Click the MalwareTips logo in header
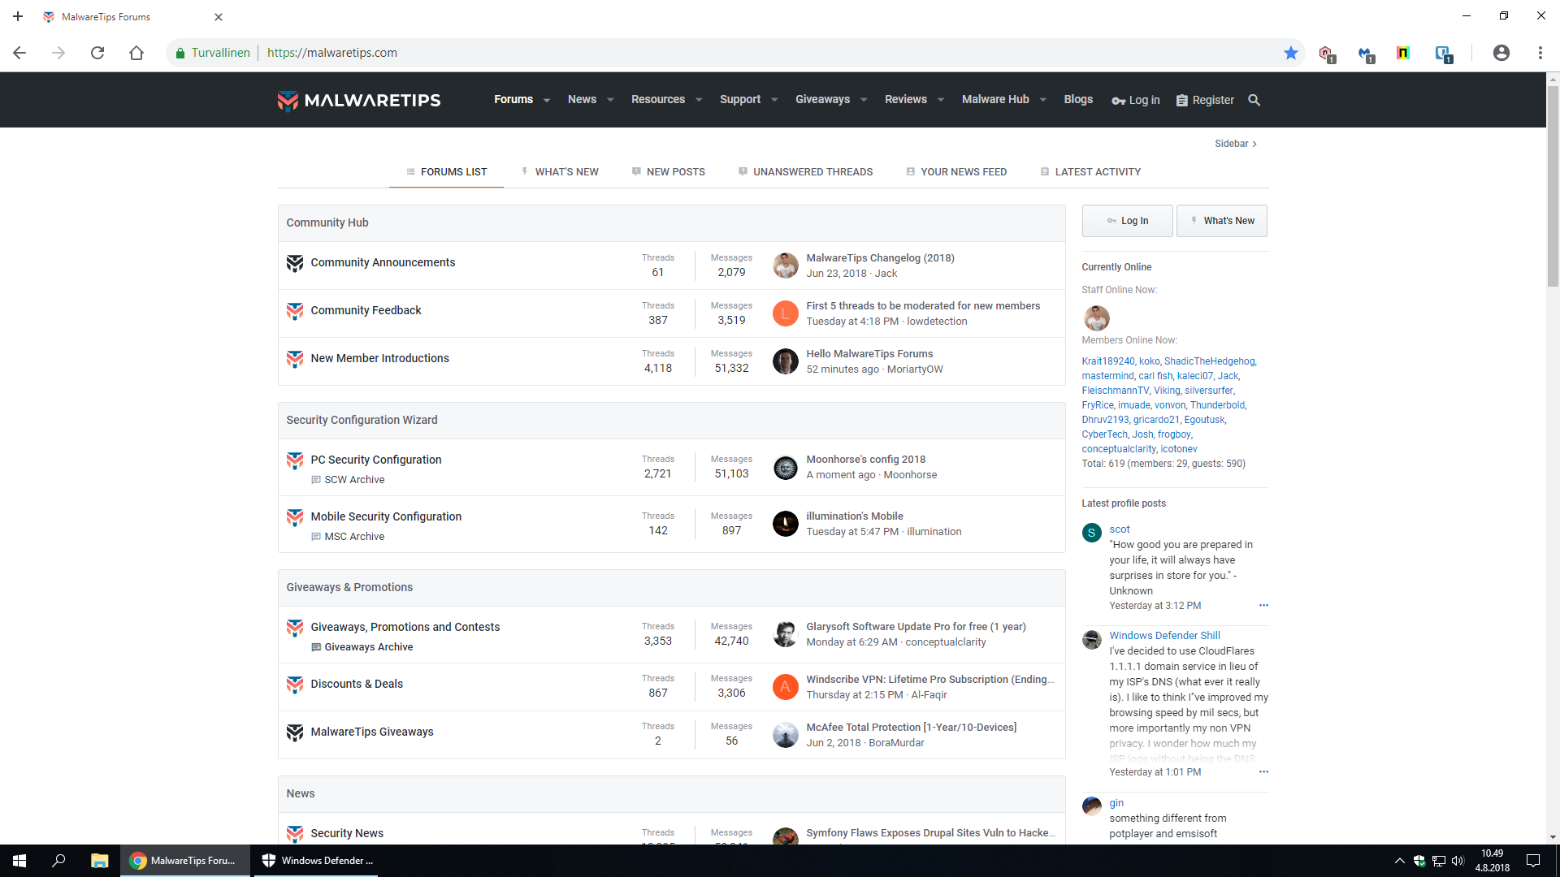The image size is (1560, 877). point(359,100)
